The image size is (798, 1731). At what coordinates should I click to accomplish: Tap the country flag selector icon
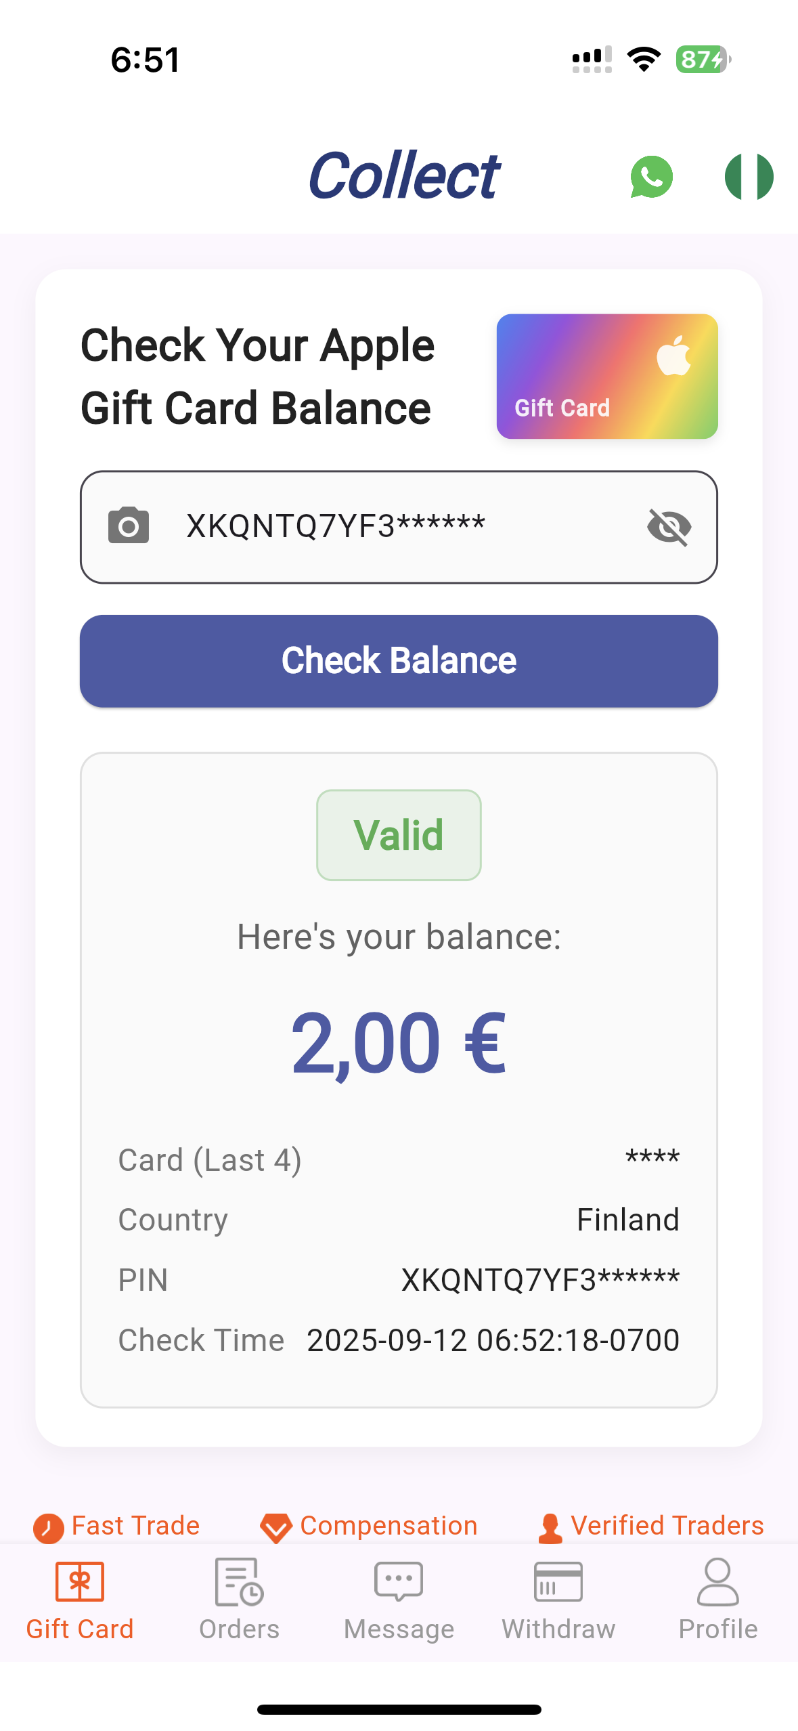[749, 177]
